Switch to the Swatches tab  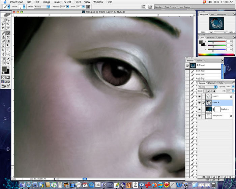211,37
